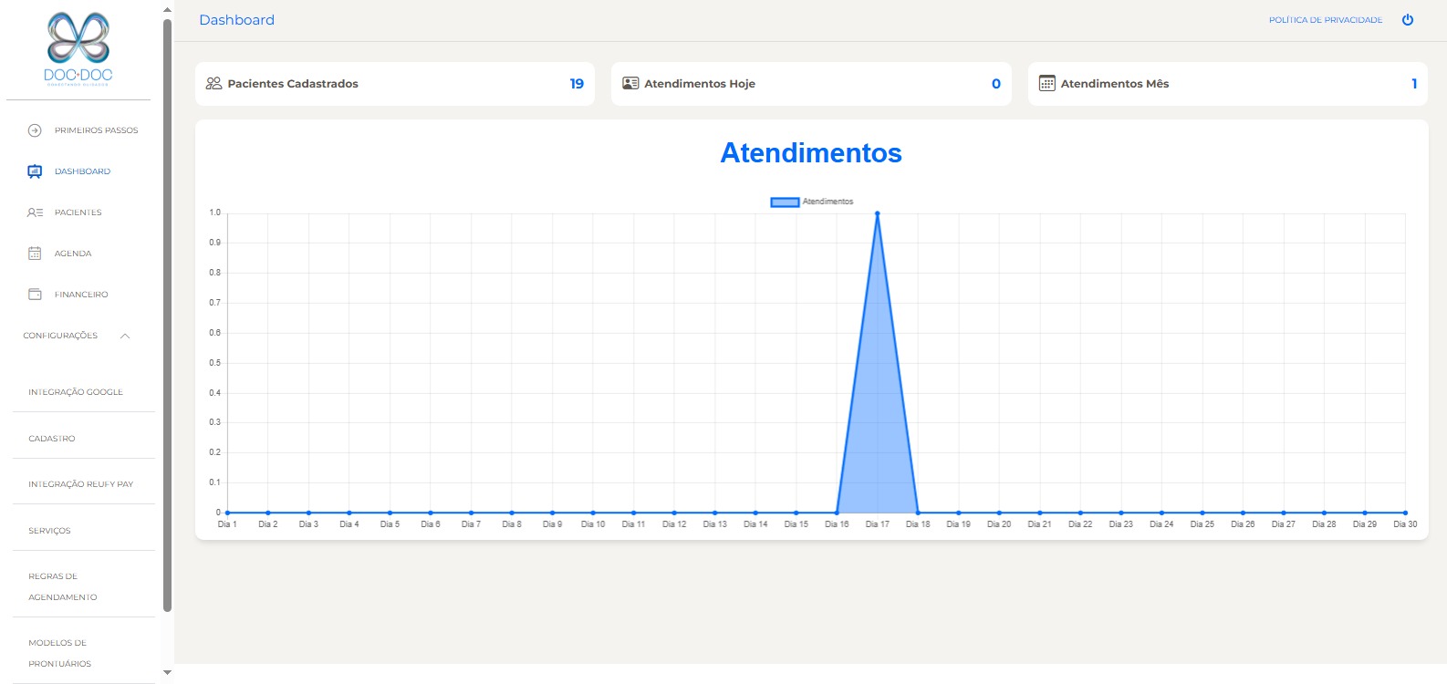Open the Política de Privacidade link
This screenshot has width=1447, height=684.
point(1325,20)
